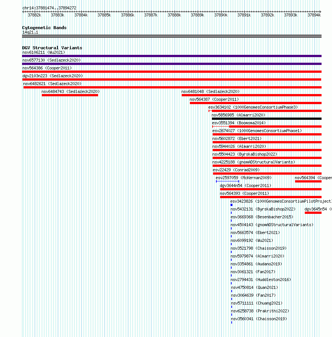This screenshot has height=337, width=332.
Task: Open nsv5432131 (ByrskaBishop2022) variant
Action: click(x=263, y=209)
